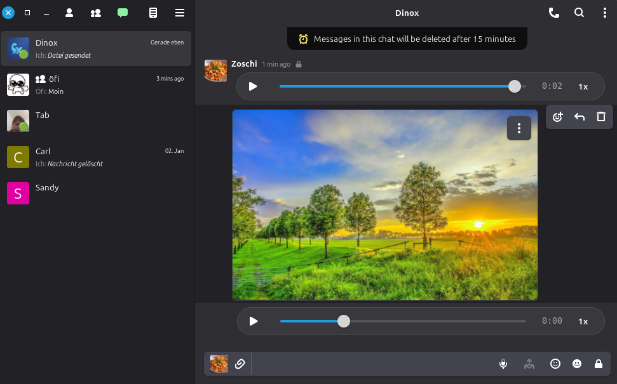Open the image's three-dot options button

(519, 128)
